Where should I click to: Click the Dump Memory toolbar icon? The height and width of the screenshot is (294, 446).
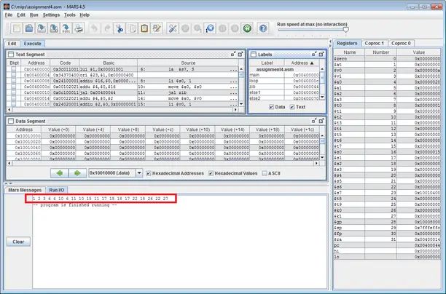[x=66, y=28]
